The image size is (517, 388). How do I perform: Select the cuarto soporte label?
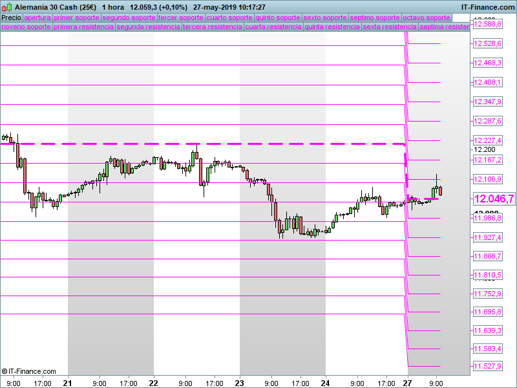[229, 17]
